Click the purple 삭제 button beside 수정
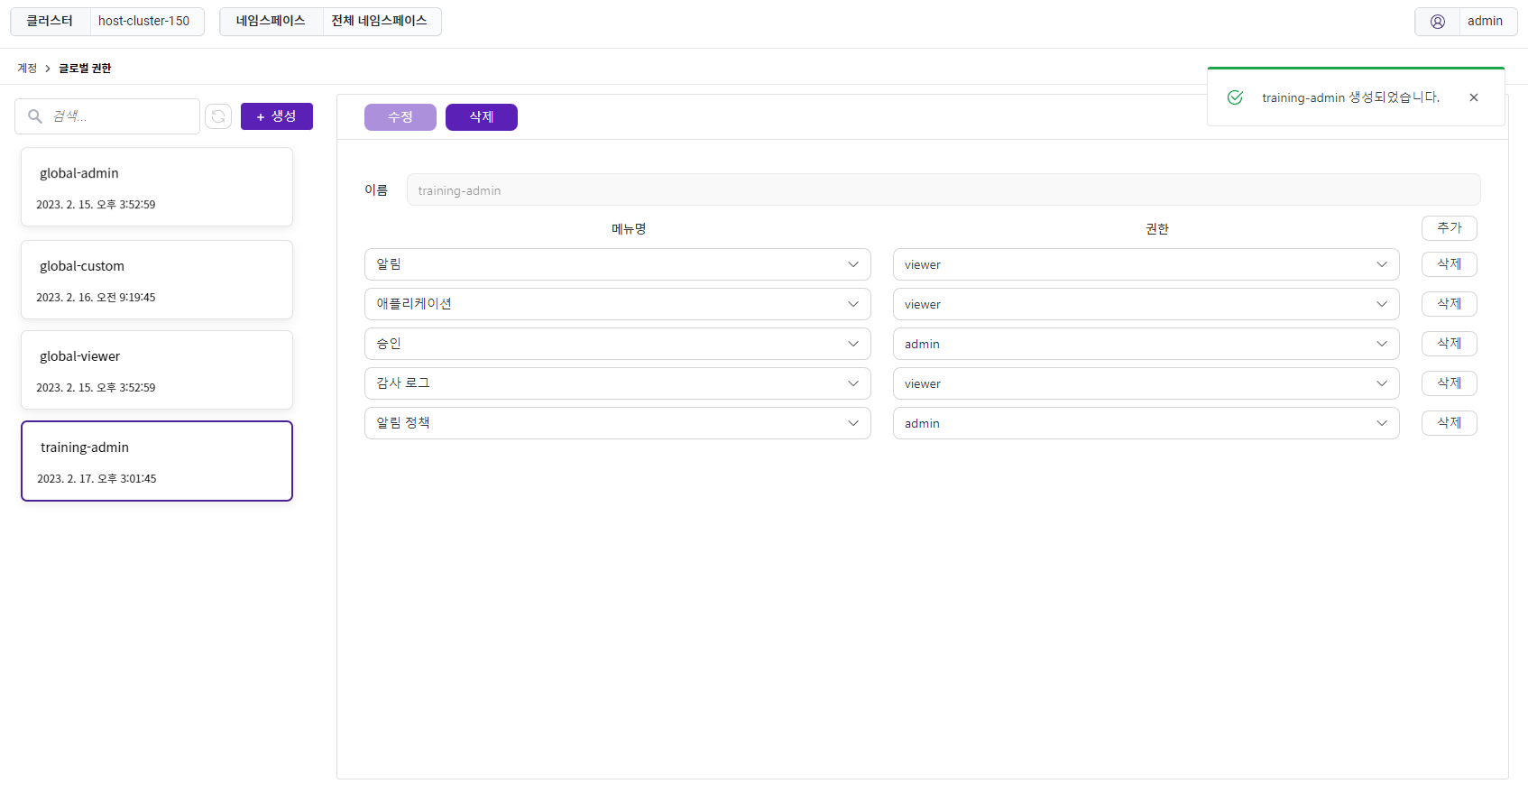Image resolution: width=1528 pixels, height=793 pixels. tap(482, 117)
